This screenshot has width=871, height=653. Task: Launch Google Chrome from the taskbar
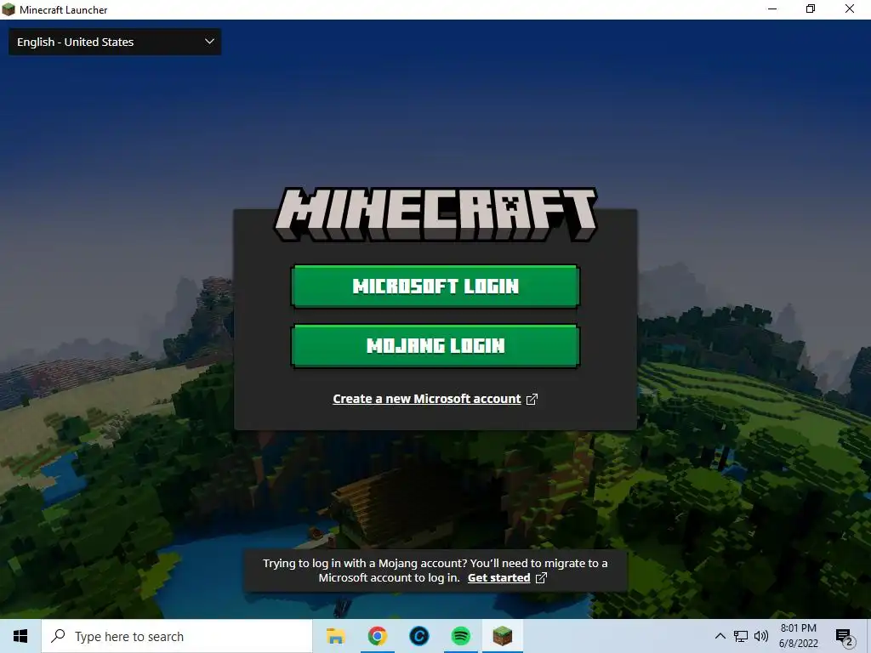click(x=377, y=636)
